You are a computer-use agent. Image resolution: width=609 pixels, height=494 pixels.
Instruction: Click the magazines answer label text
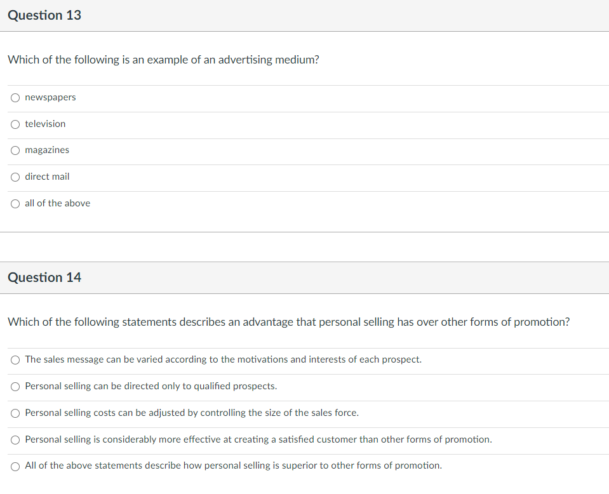47,150
